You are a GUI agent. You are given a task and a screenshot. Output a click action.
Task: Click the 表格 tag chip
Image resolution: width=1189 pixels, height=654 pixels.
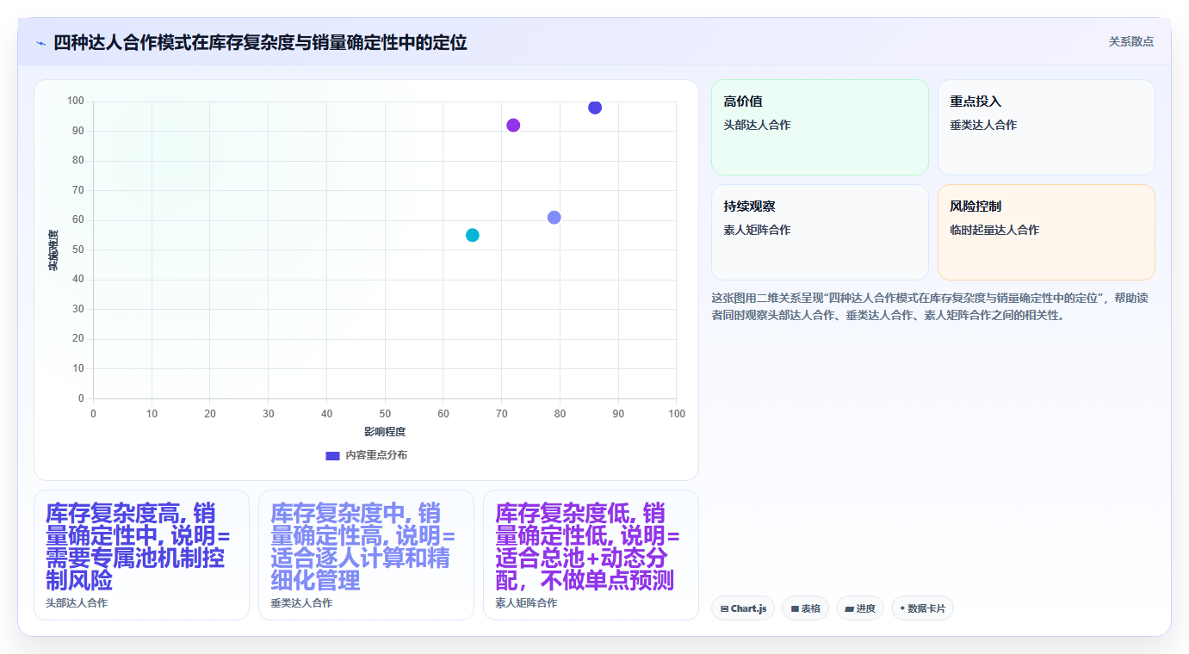pos(806,608)
